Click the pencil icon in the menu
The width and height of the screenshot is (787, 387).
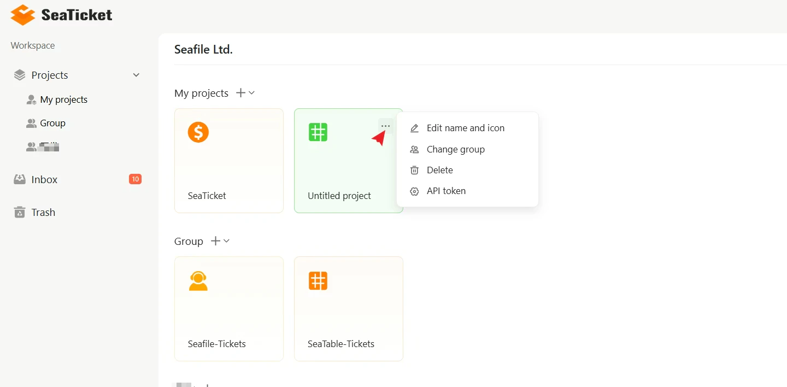(x=414, y=128)
